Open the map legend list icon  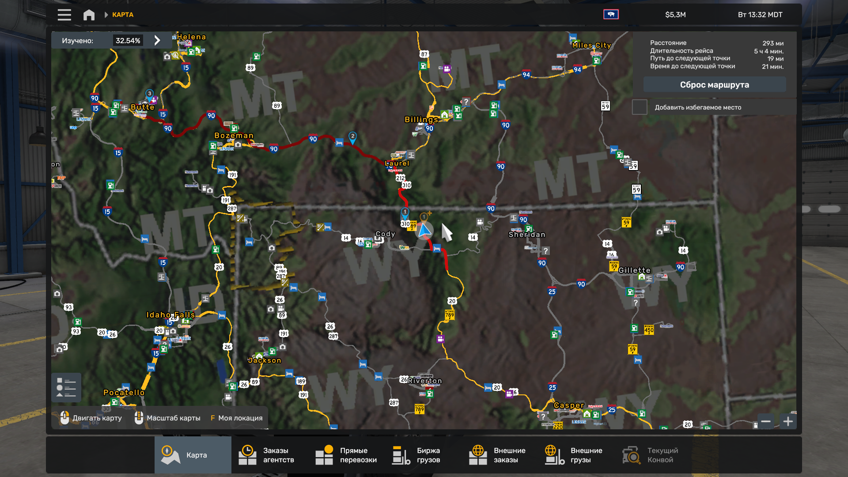point(66,387)
